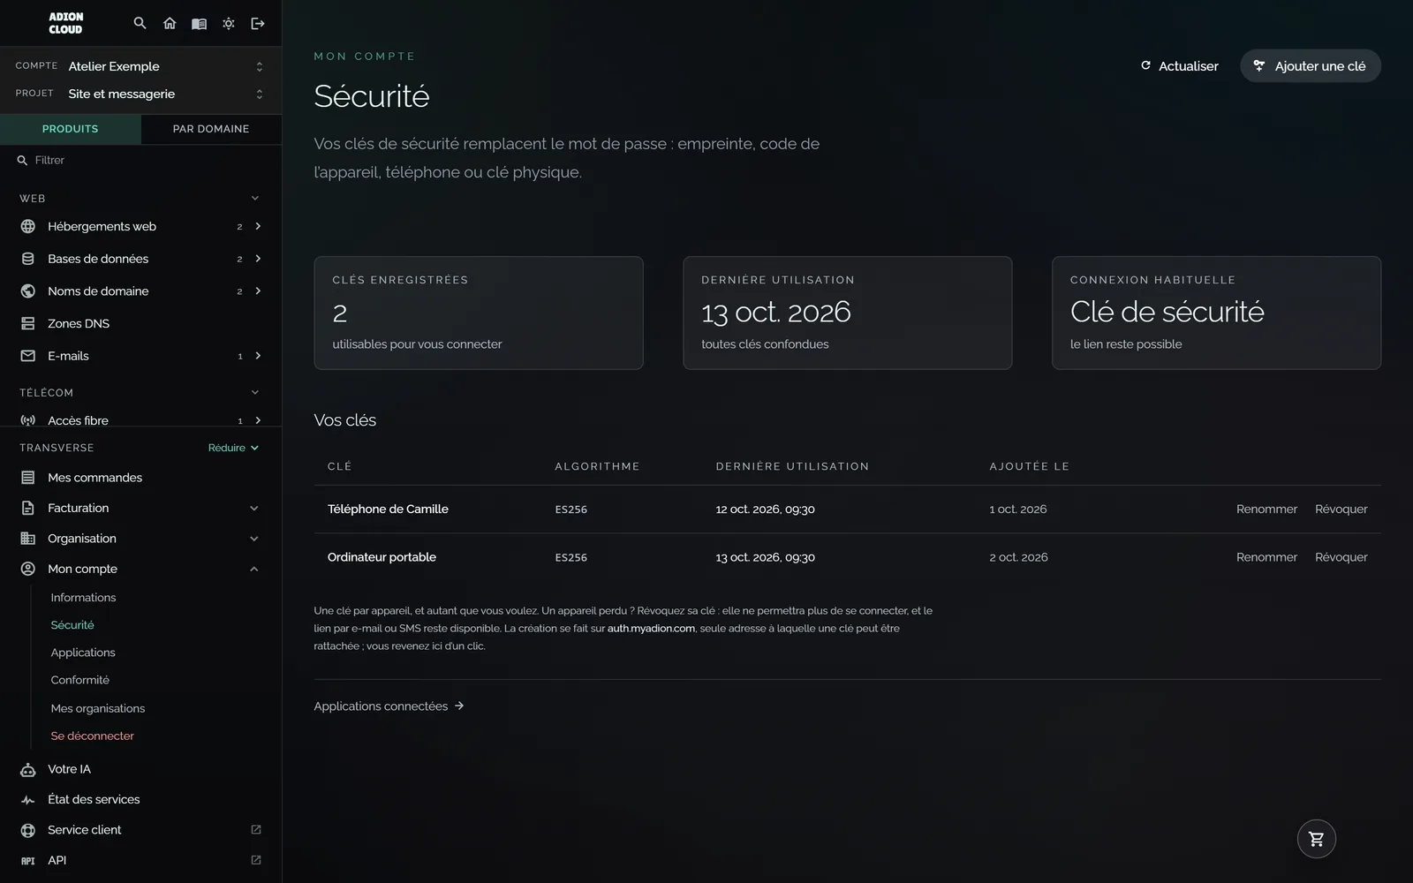The height and width of the screenshot is (883, 1413).
Task: Open Applications under Mon compte
Action: coord(83,653)
